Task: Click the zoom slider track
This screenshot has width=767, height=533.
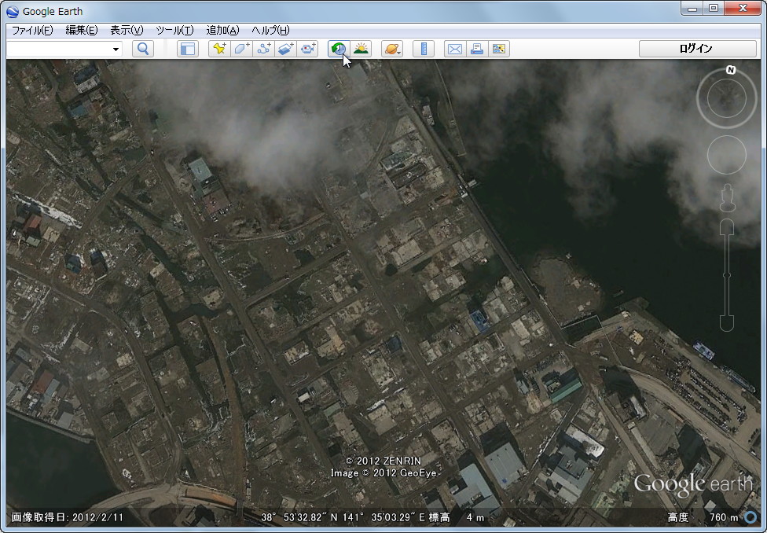Action: 727,275
